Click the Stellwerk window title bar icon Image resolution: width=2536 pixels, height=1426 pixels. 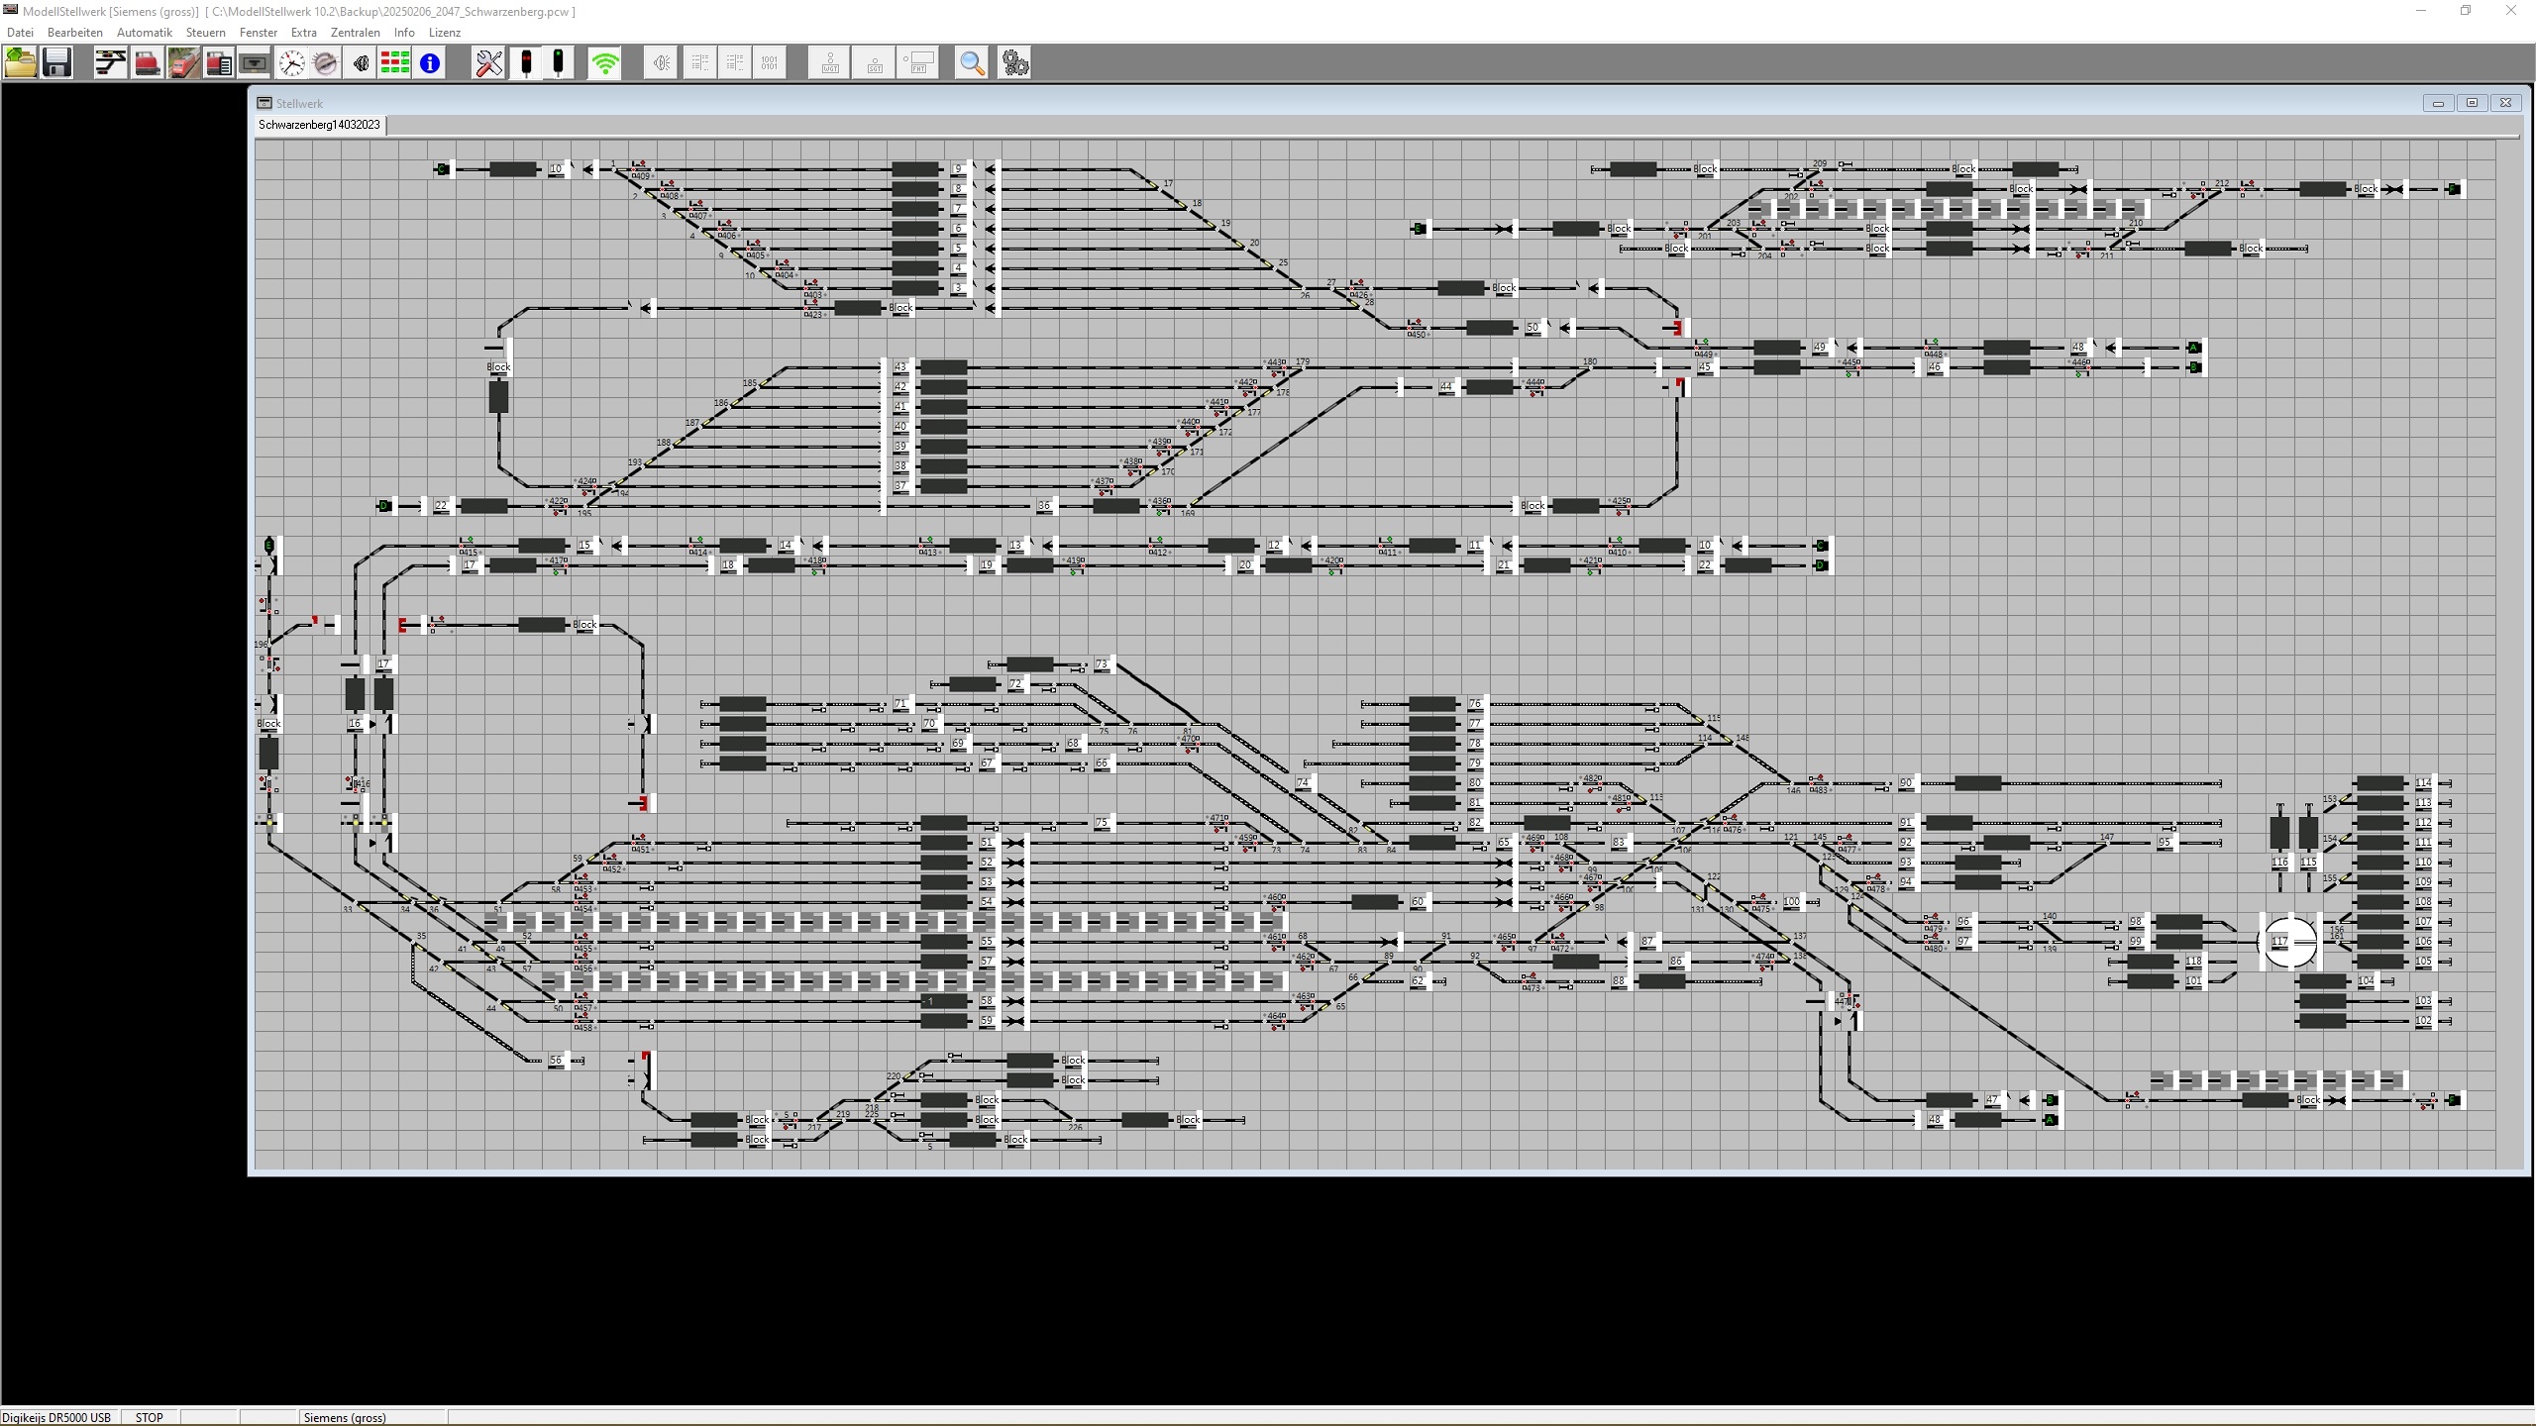click(x=264, y=103)
